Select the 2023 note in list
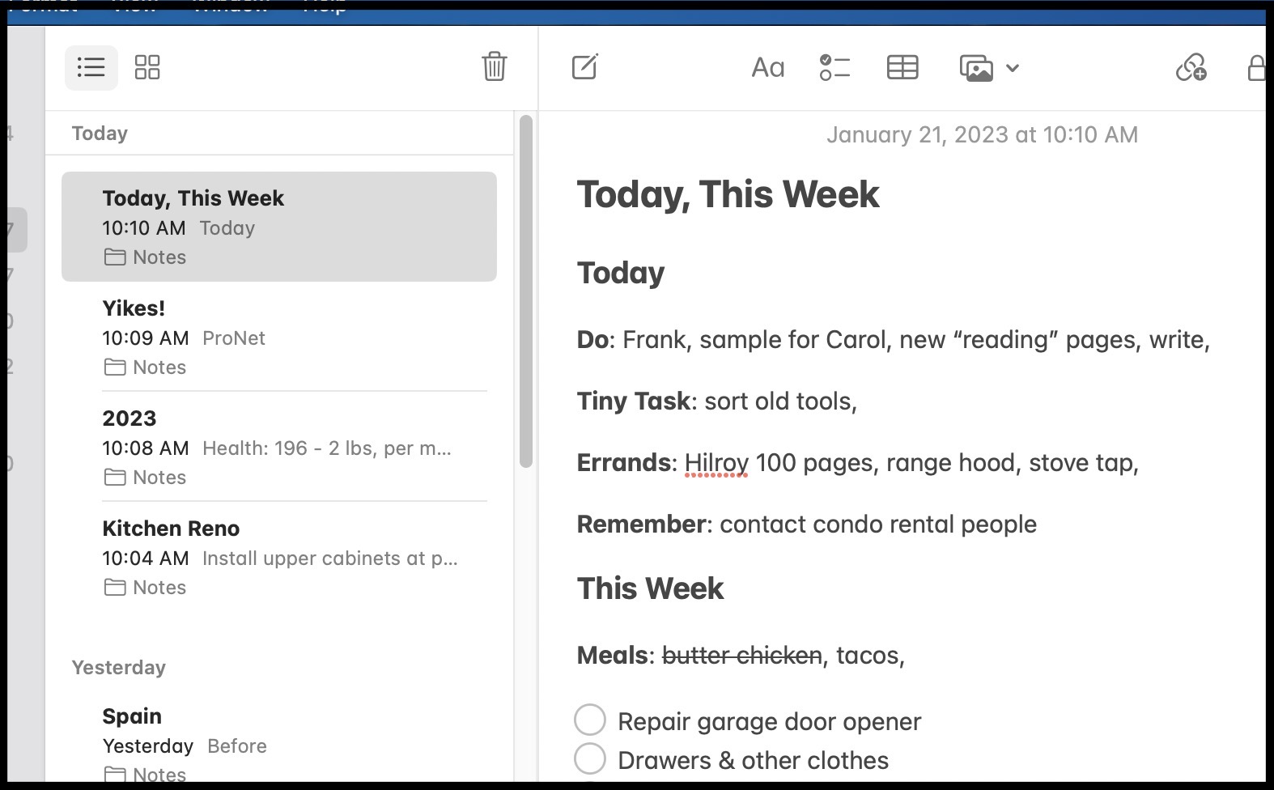The width and height of the screenshot is (1274, 790). pyautogui.click(x=278, y=447)
